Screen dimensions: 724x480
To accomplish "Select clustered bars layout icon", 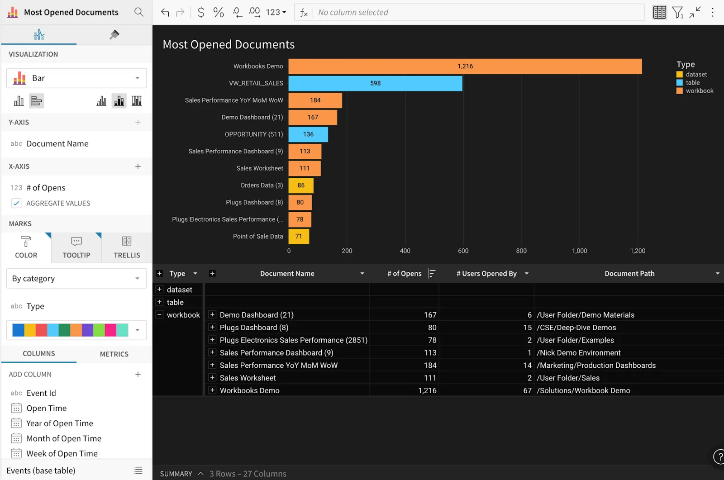I will coord(101,101).
